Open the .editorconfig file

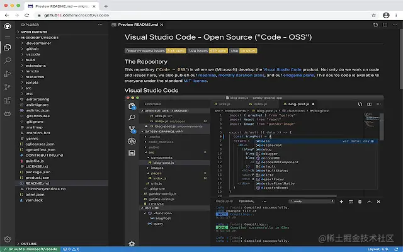[62, 100]
